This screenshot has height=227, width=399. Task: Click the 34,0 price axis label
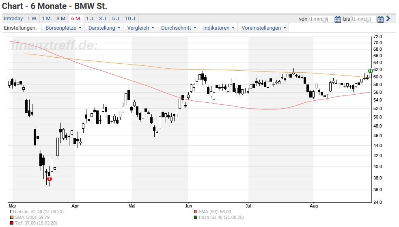(x=377, y=202)
